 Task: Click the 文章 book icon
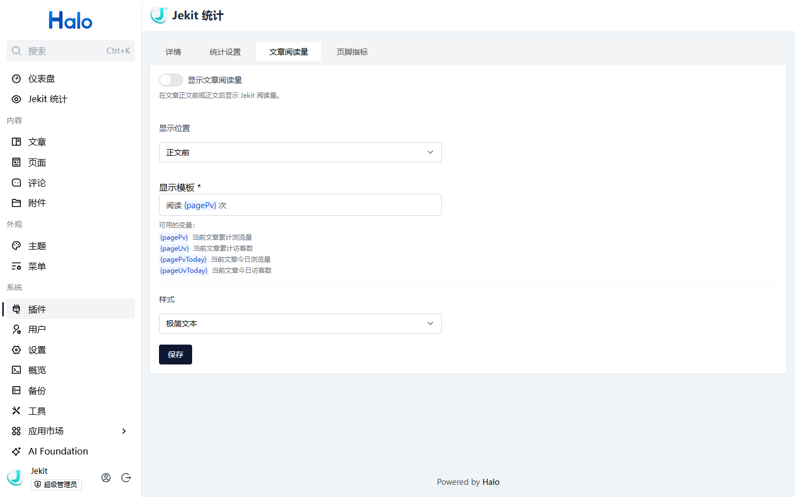tap(17, 142)
